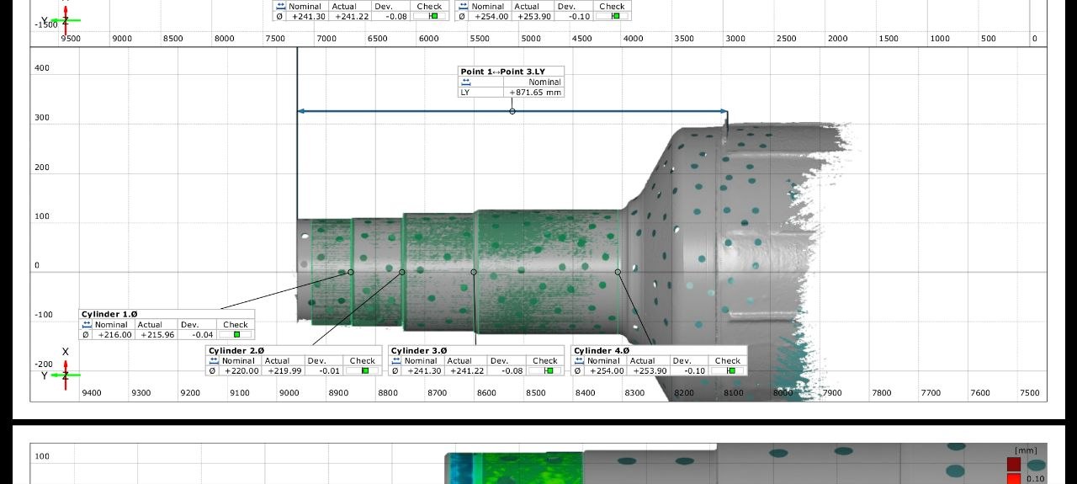Click the Cylinder 1 green check indicator
The height and width of the screenshot is (484, 1077).
click(236, 334)
